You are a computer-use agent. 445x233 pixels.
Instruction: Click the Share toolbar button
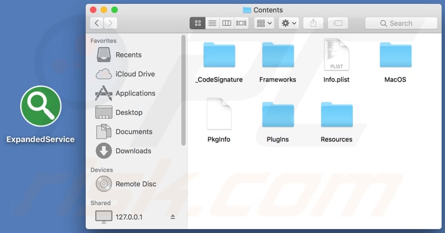point(313,23)
